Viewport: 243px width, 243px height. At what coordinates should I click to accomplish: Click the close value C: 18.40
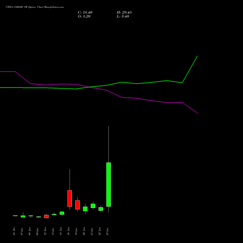(x=85, y=13)
